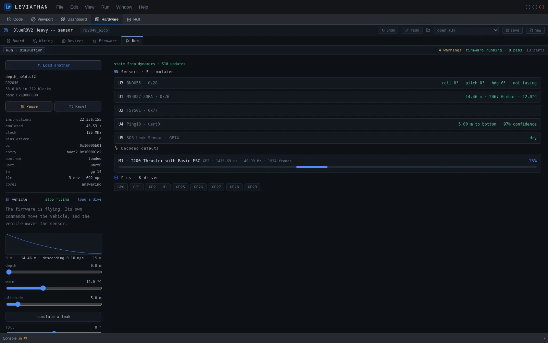Open the Console panel
This screenshot has width=548, height=343.
(10, 338)
